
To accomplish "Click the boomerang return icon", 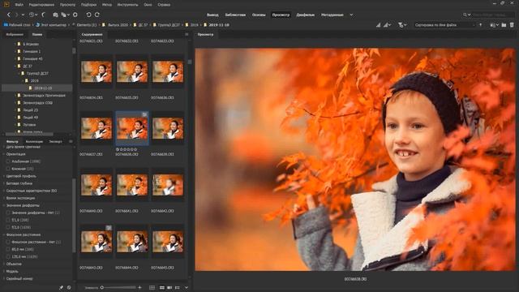I will coord(44,15).
